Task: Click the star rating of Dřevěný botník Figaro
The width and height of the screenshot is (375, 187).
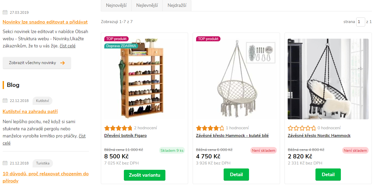Action: (118, 128)
